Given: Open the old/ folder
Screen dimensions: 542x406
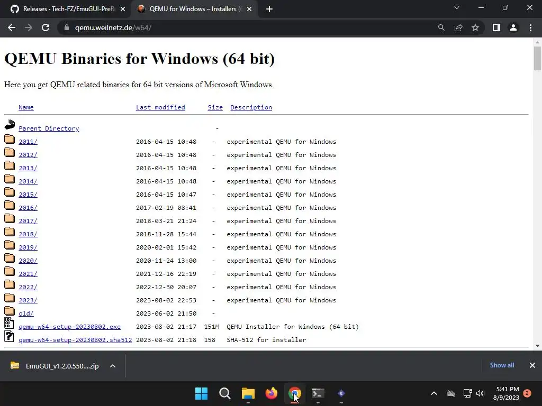Looking at the screenshot, I should tap(26, 313).
